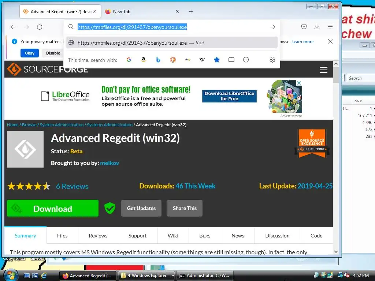Open the Firefox Downloads panel
The width and height of the screenshot is (375, 281).
[x=317, y=27]
